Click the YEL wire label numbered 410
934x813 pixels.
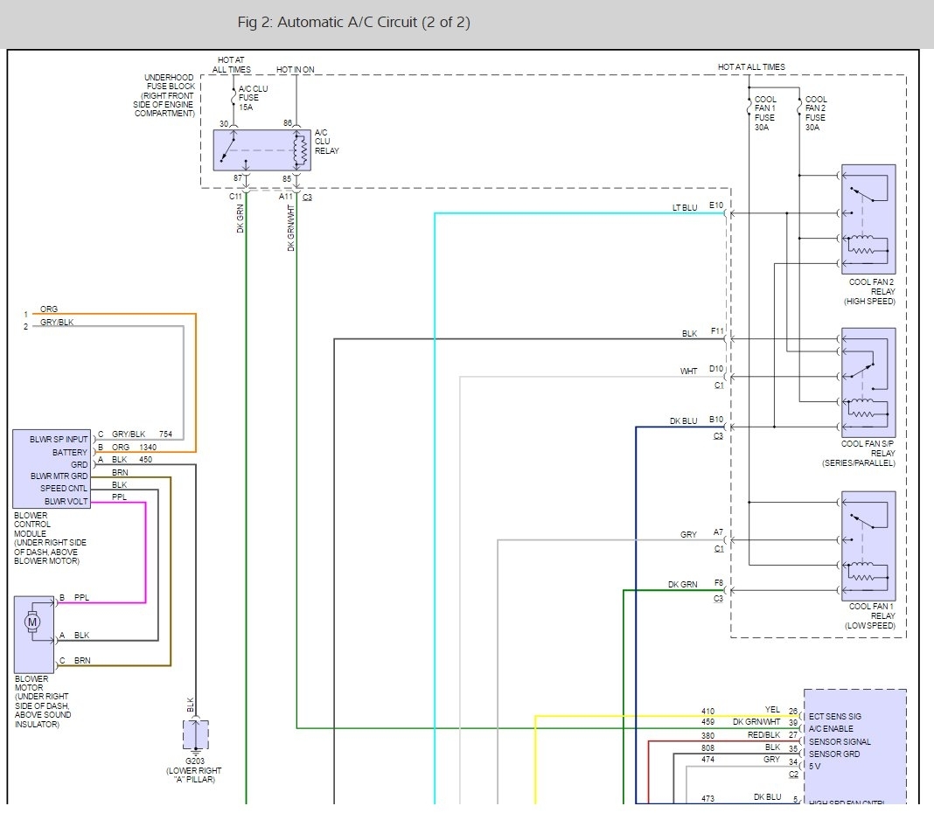coord(772,711)
